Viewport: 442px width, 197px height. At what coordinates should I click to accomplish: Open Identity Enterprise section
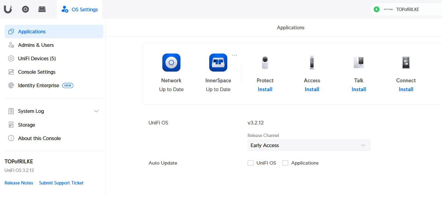click(x=54, y=85)
